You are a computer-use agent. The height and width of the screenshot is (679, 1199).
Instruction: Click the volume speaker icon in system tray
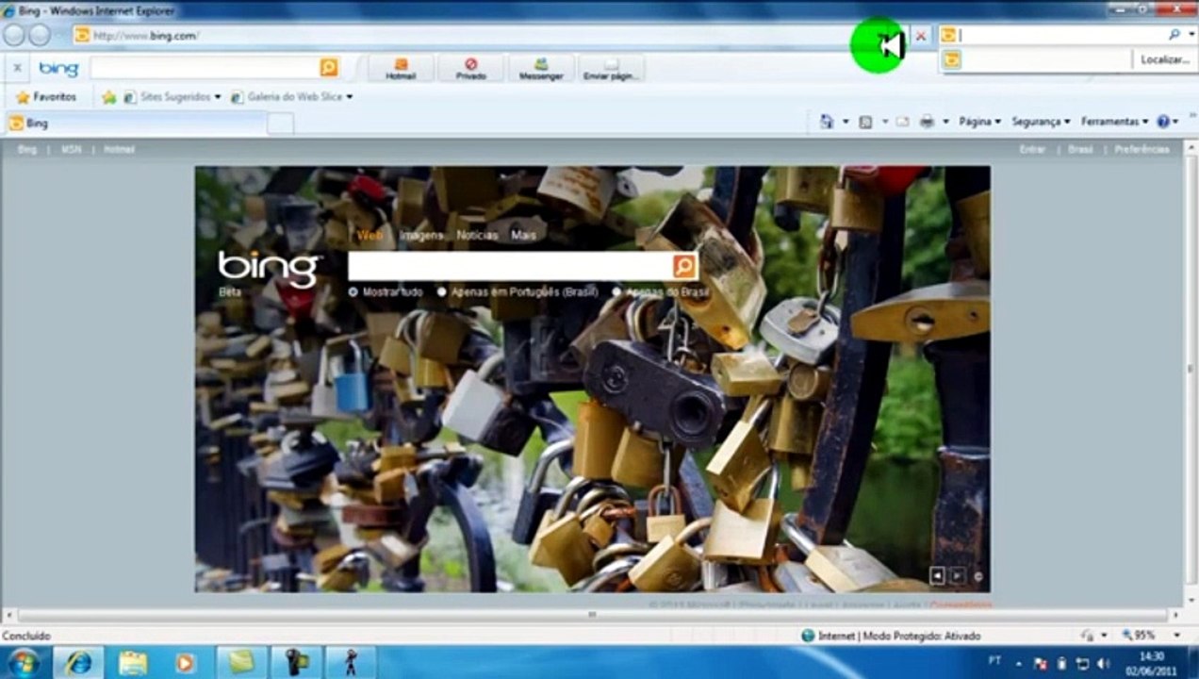point(1104,663)
